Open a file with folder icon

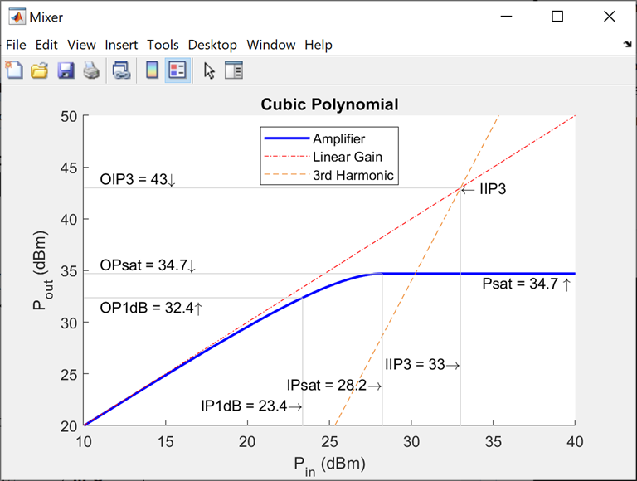click(x=40, y=70)
